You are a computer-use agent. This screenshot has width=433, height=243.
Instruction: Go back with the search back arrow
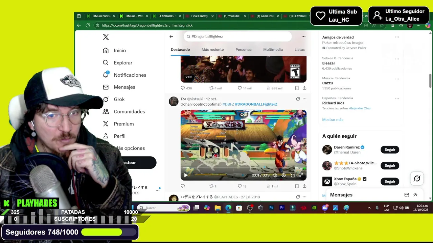pos(171,36)
